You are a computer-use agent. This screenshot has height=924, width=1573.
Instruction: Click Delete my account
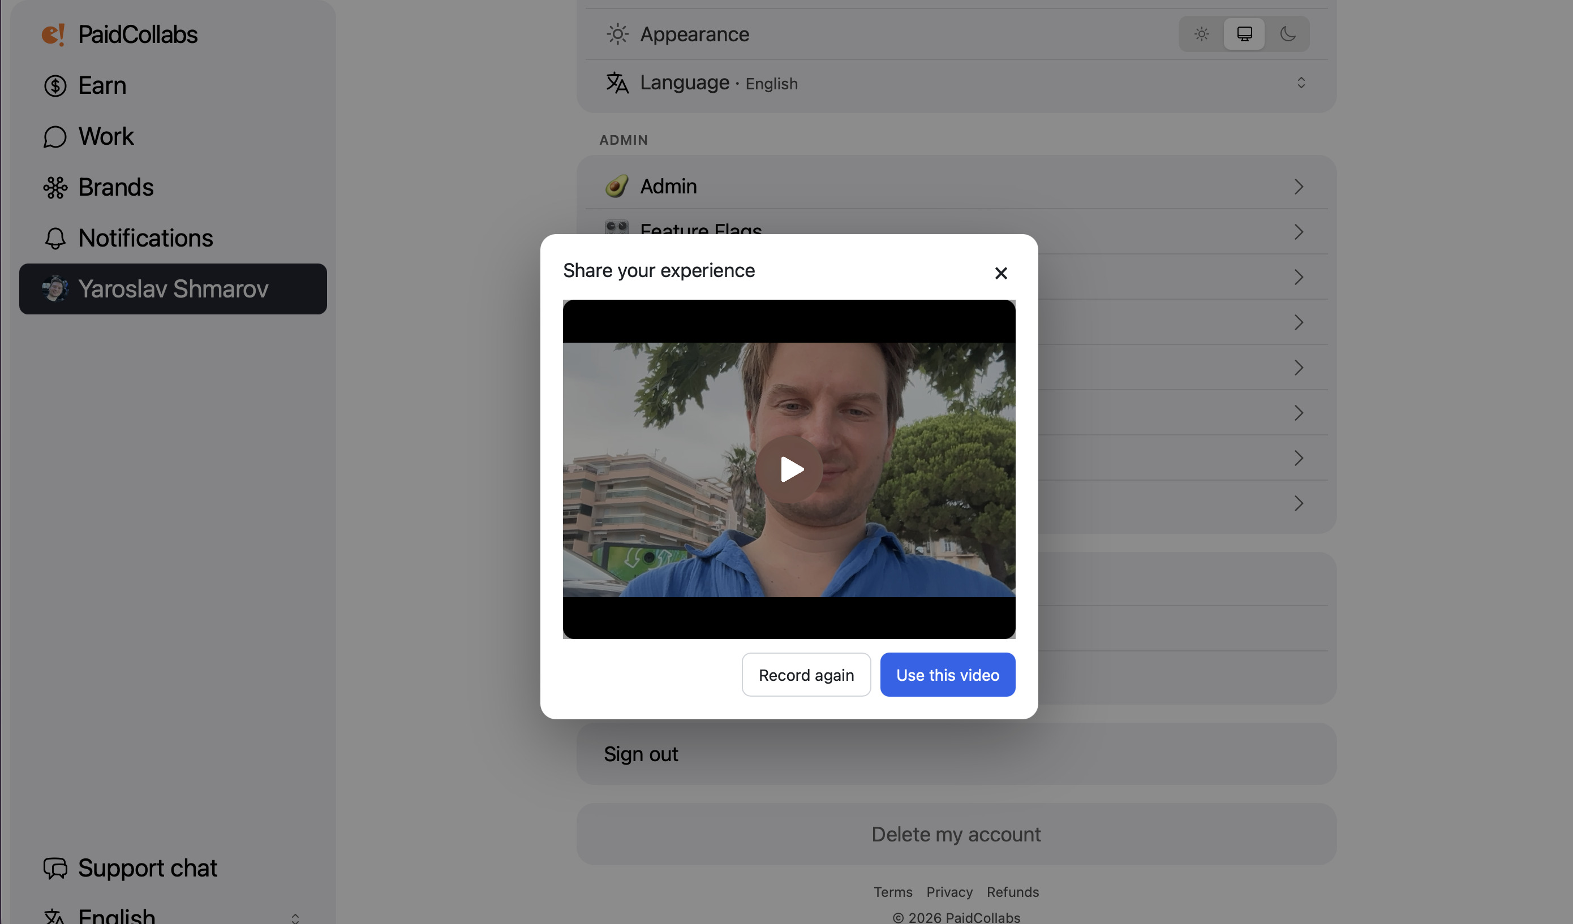click(x=956, y=834)
